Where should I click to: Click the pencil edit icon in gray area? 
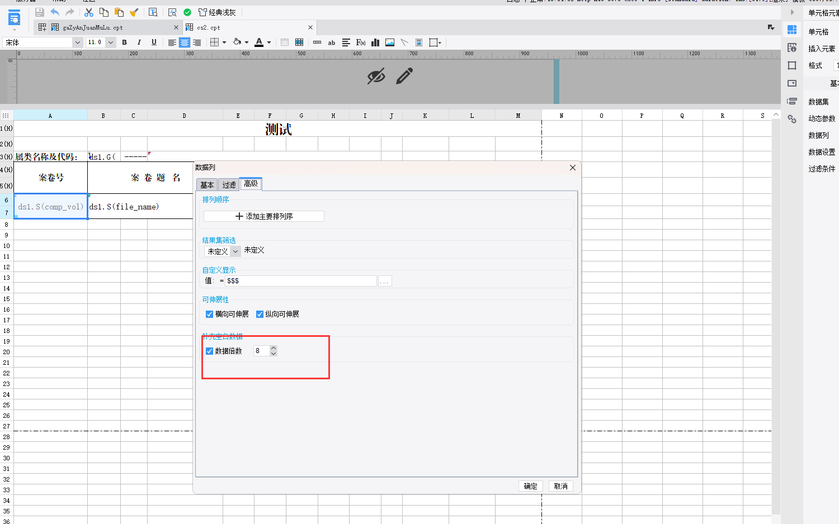pos(404,76)
